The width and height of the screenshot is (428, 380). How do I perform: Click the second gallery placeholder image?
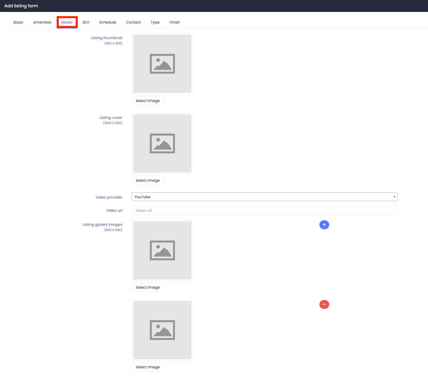point(162,330)
